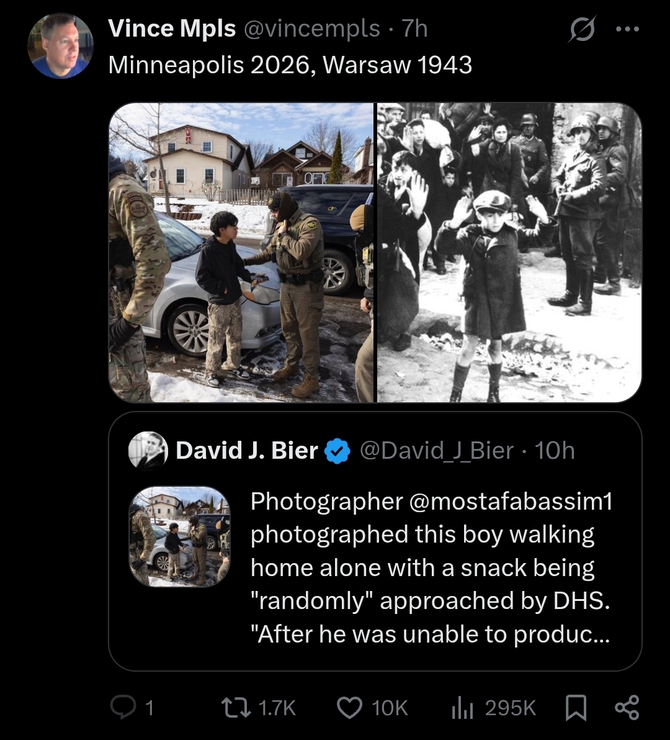Open Vince Mpls profile avatar
This screenshot has width=670, height=740.
(60, 46)
